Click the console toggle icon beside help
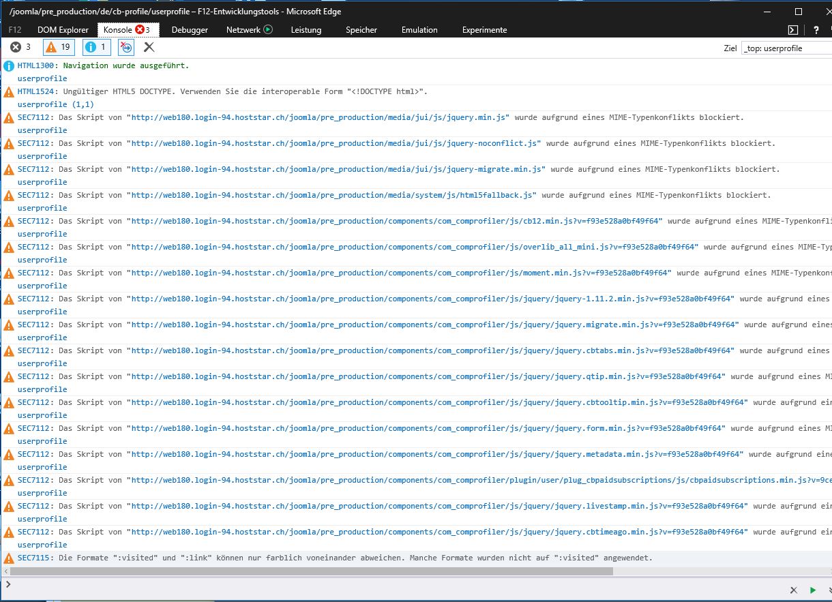832x602 pixels. [793, 29]
